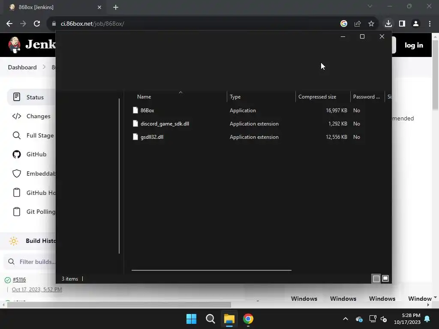This screenshot has height=329, width=439.
Task: Click the Explorer horizontal scrollbar
Action: [x=211, y=270]
